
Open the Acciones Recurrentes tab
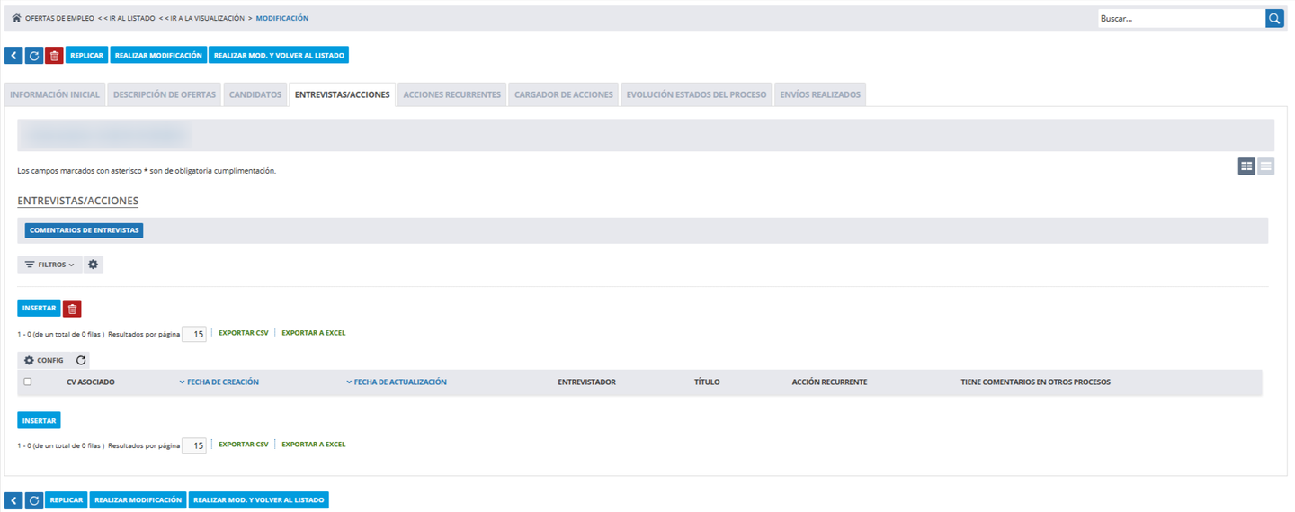452,94
